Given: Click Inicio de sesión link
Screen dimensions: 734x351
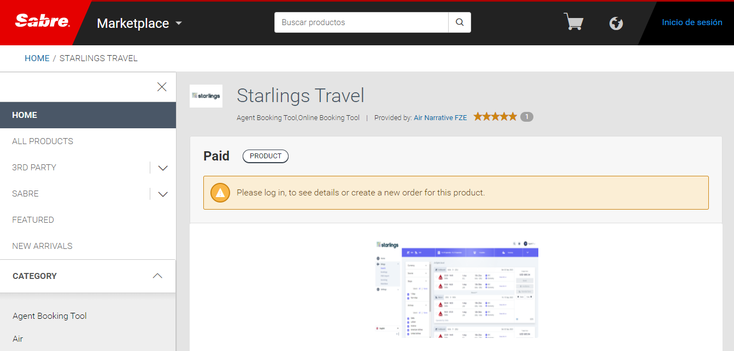Looking at the screenshot, I should (692, 22).
